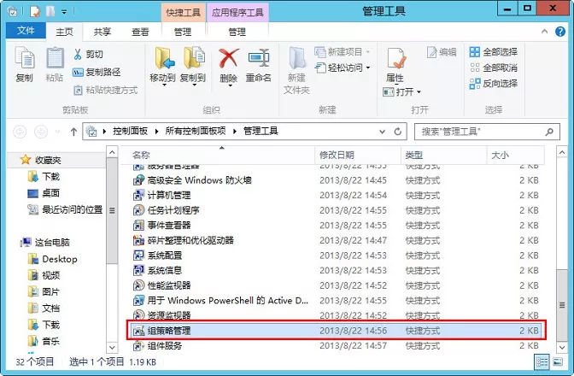Click the 重命名 (Rename) icon
The height and width of the screenshot is (376, 574).
[258, 64]
